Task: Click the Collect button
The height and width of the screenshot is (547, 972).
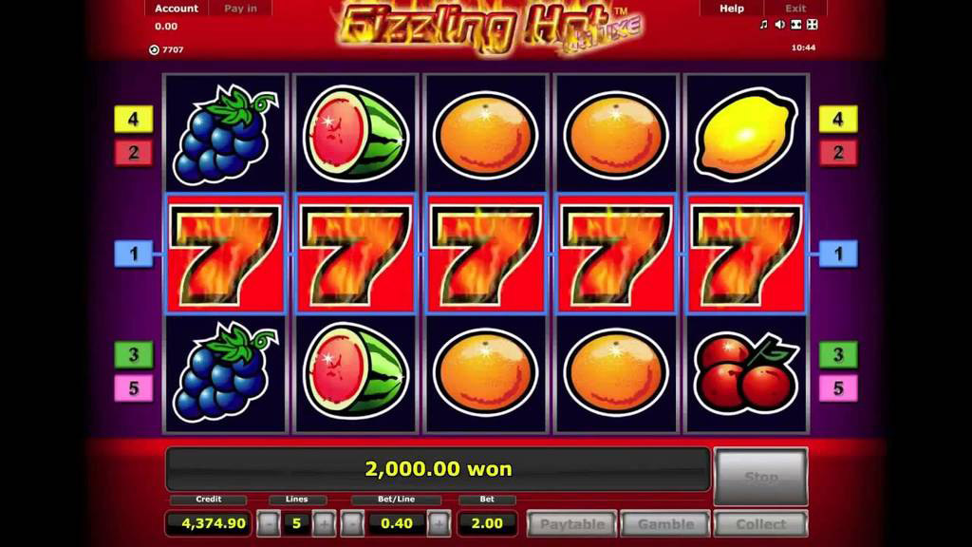Action: click(x=760, y=524)
